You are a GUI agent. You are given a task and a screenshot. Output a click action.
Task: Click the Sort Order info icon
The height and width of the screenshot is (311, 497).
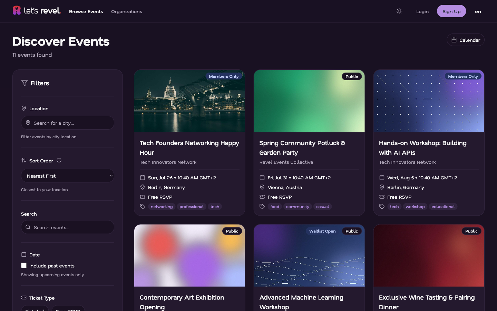point(59,160)
